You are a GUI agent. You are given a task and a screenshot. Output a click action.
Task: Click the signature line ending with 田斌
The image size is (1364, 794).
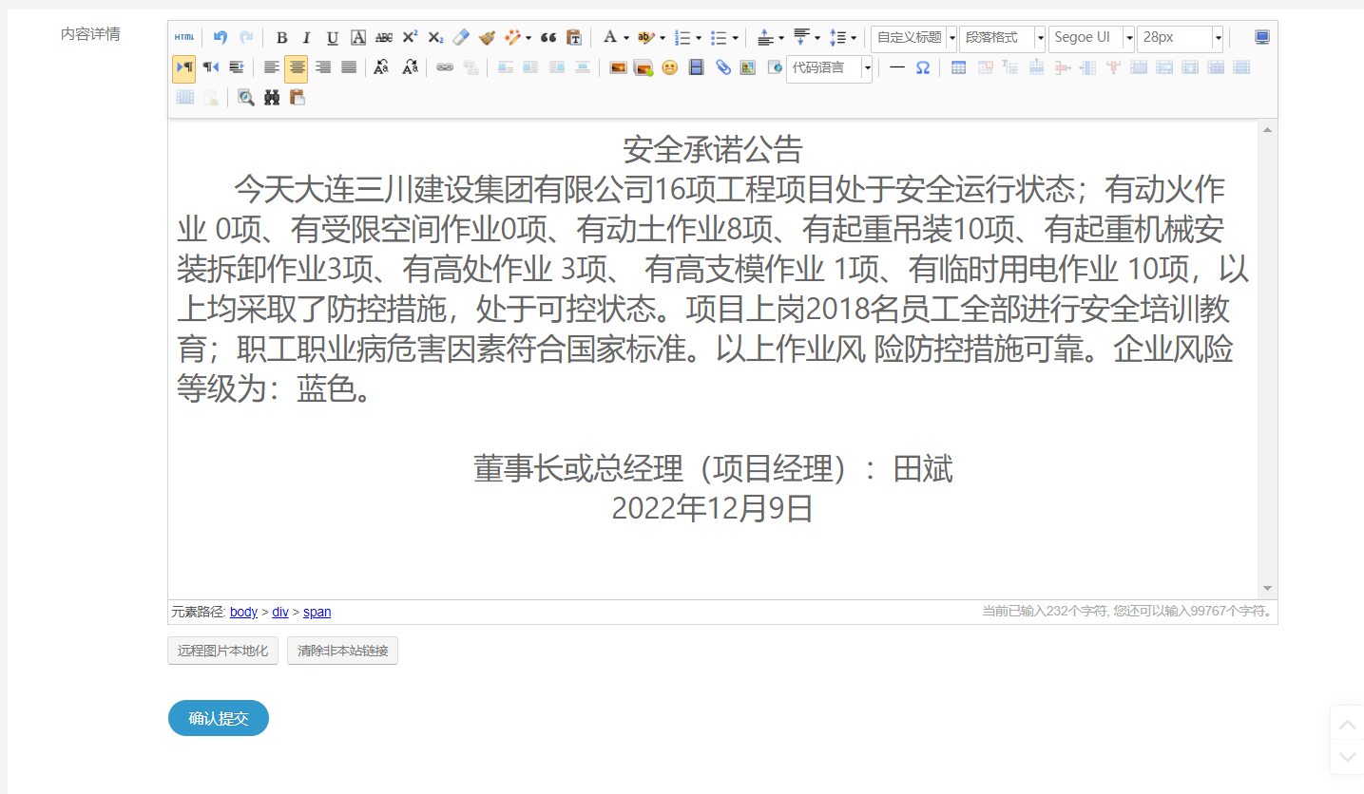click(x=713, y=469)
